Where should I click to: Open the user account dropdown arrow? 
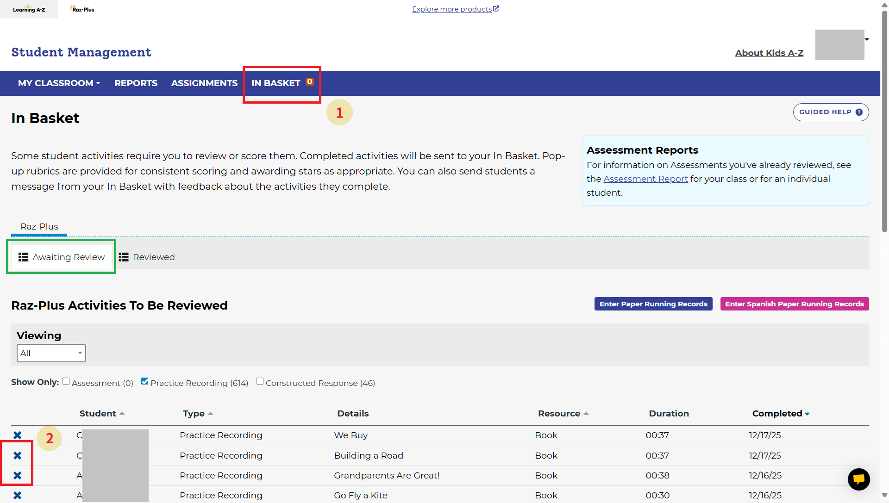point(867,40)
